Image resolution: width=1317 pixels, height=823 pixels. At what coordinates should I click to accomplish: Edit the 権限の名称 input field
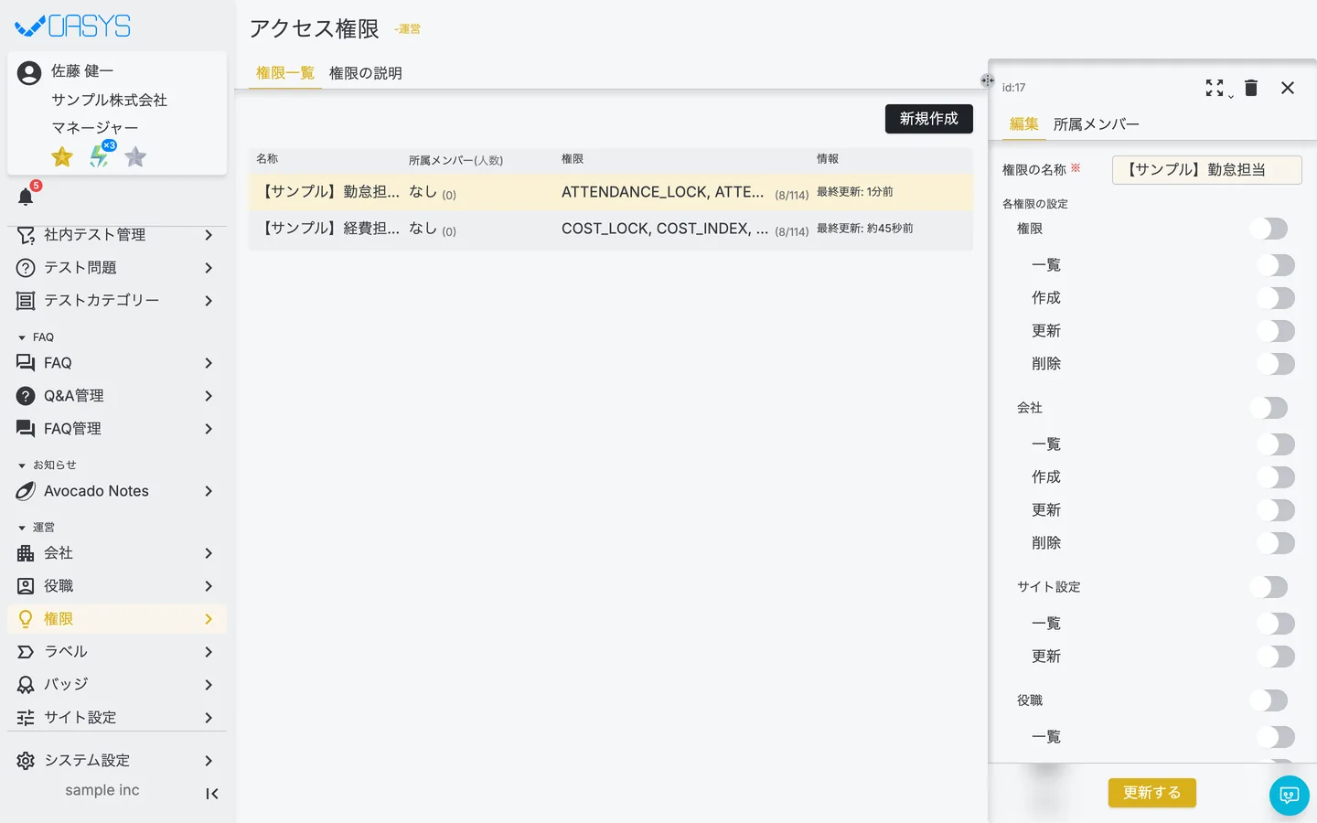point(1207,170)
